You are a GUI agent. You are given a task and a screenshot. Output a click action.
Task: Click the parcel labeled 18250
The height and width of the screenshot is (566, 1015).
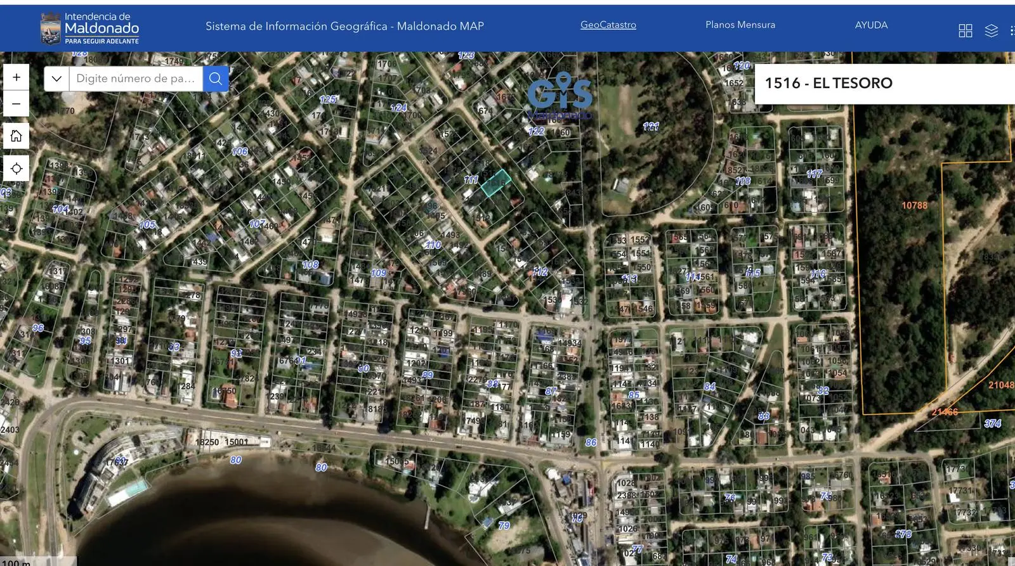[206, 442]
